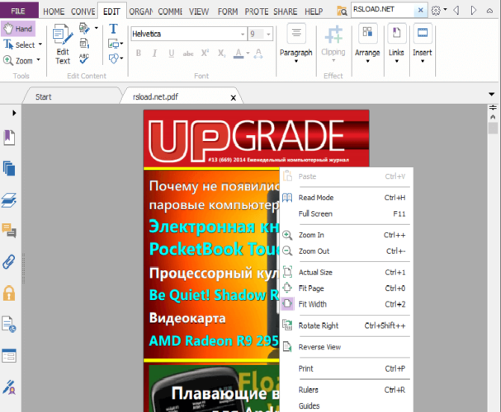
Task: Click the search folder icon
Action: click(342, 11)
